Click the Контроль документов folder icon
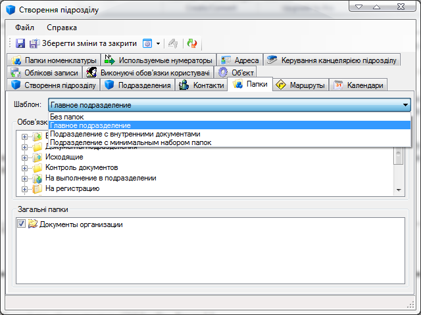 point(37,168)
